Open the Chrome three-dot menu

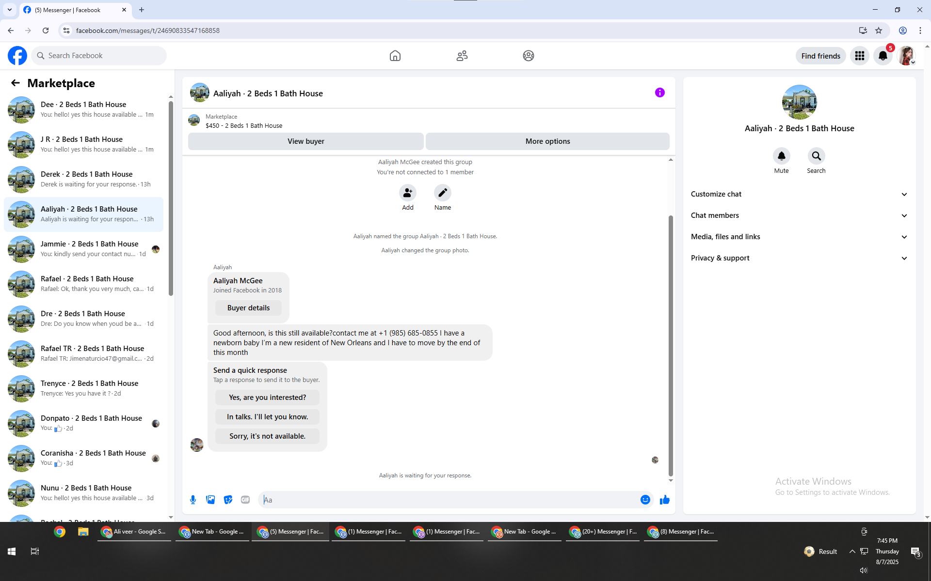[x=920, y=31]
